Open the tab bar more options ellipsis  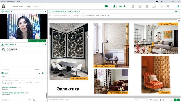coord(178,15)
